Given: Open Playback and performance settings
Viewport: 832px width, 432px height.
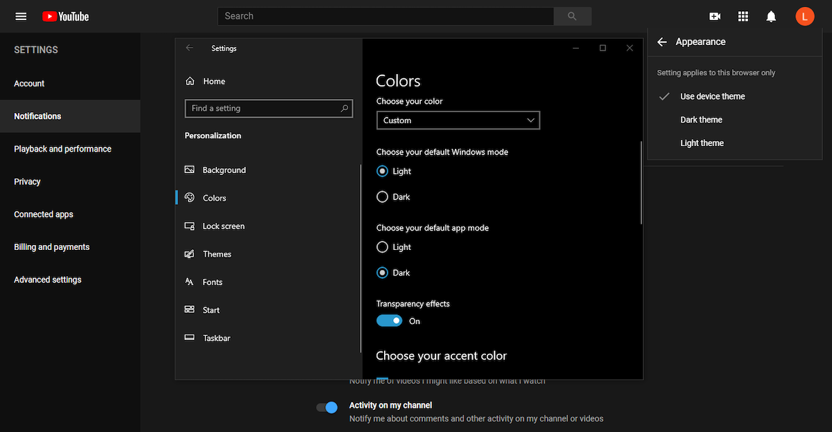Looking at the screenshot, I should 62,149.
